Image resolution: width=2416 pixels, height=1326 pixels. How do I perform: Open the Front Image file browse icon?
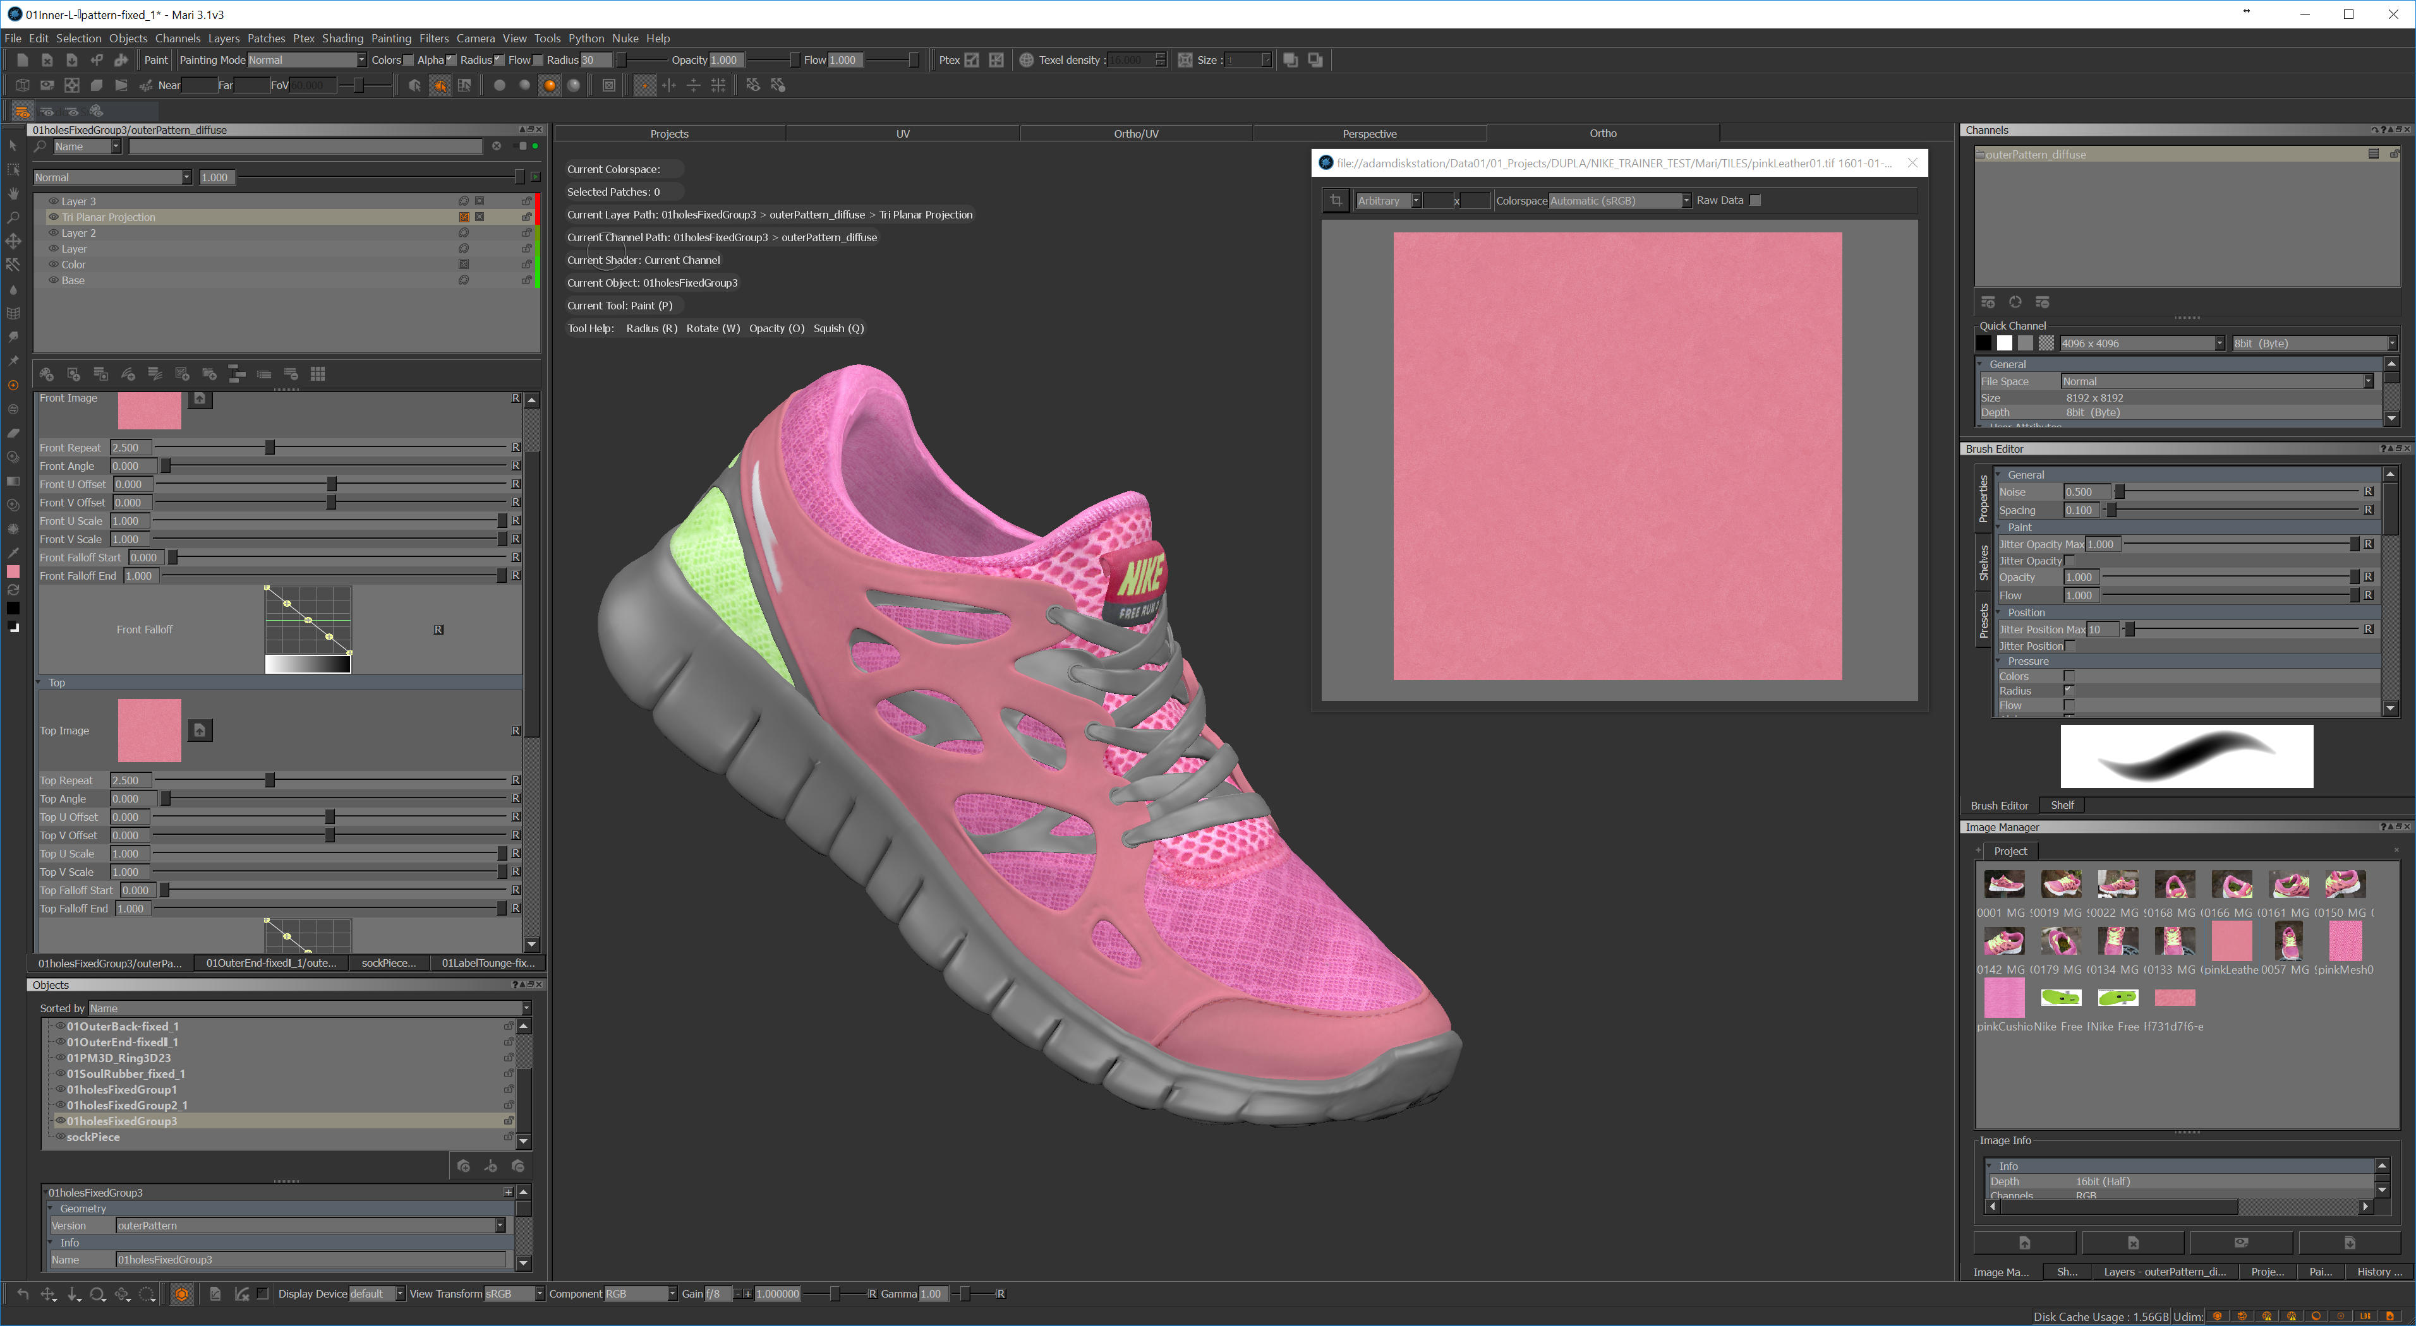coord(200,400)
